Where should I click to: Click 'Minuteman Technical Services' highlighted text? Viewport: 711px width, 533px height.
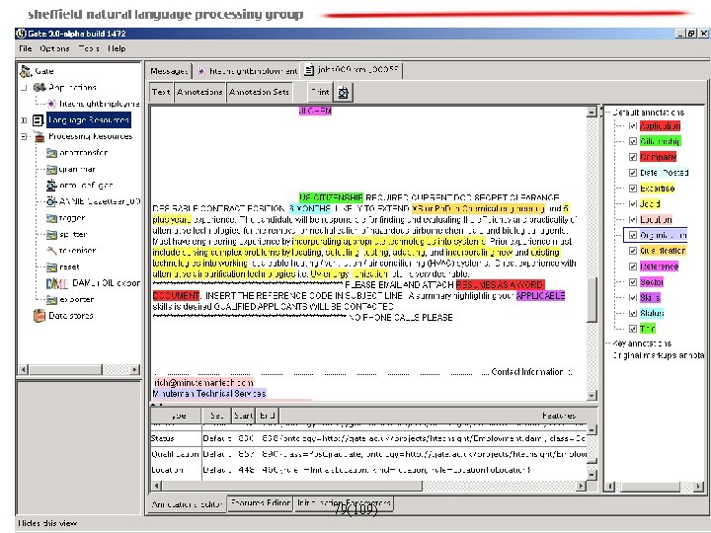point(210,394)
